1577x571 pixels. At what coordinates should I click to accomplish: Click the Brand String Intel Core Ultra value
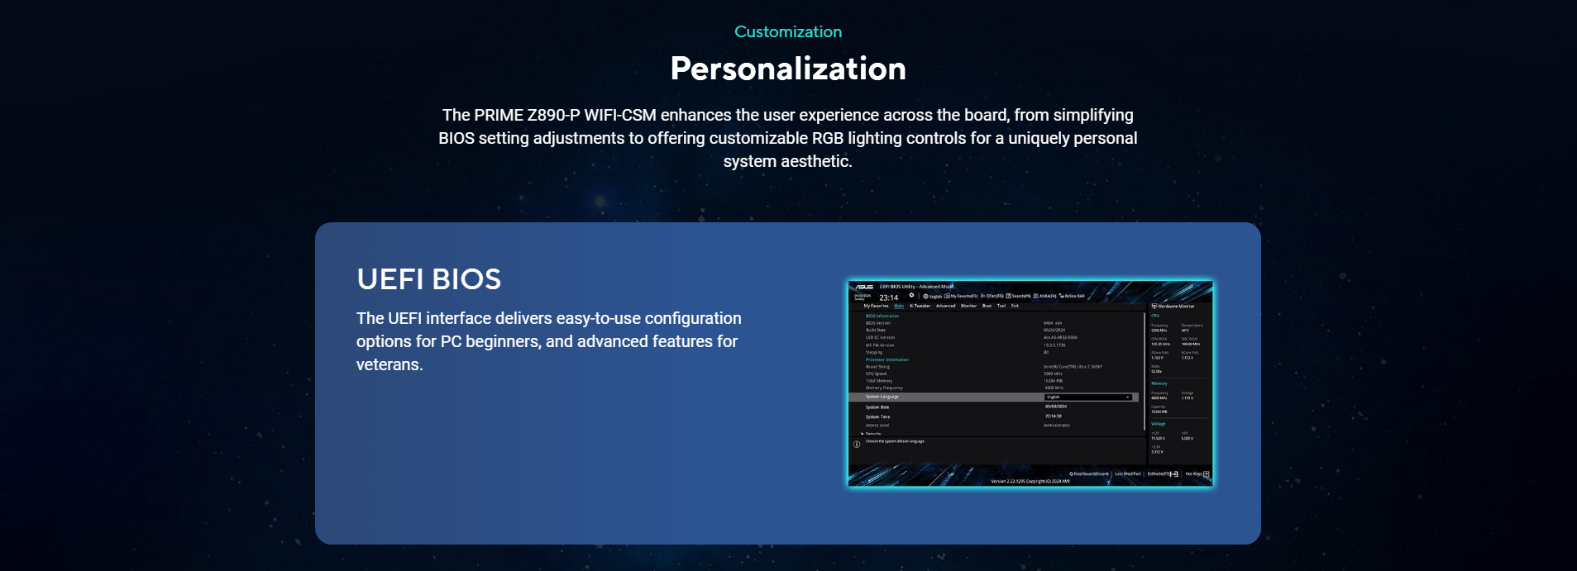[1073, 367]
